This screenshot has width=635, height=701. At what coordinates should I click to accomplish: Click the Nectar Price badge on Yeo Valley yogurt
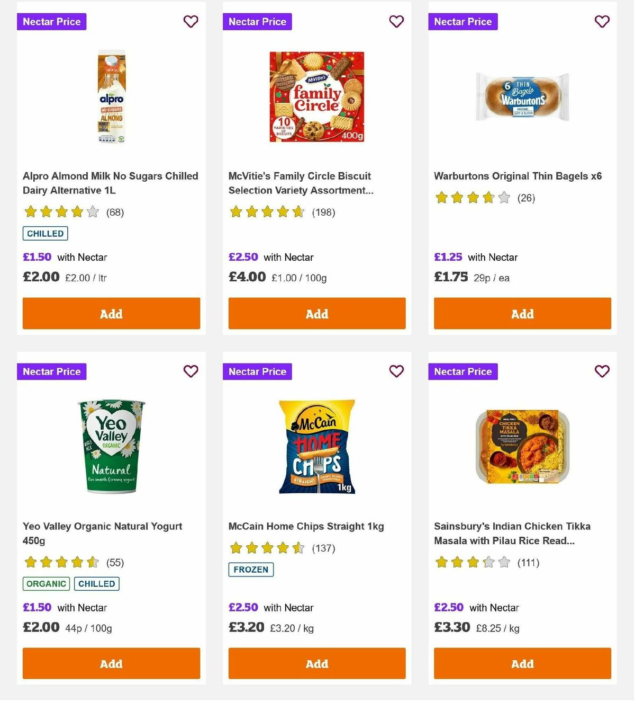click(51, 371)
